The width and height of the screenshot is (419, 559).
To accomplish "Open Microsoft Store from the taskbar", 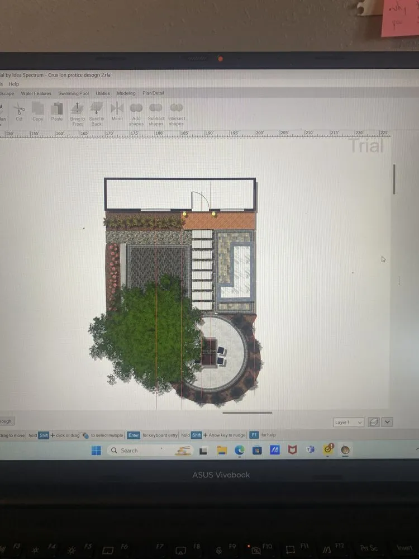I will click(x=257, y=450).
